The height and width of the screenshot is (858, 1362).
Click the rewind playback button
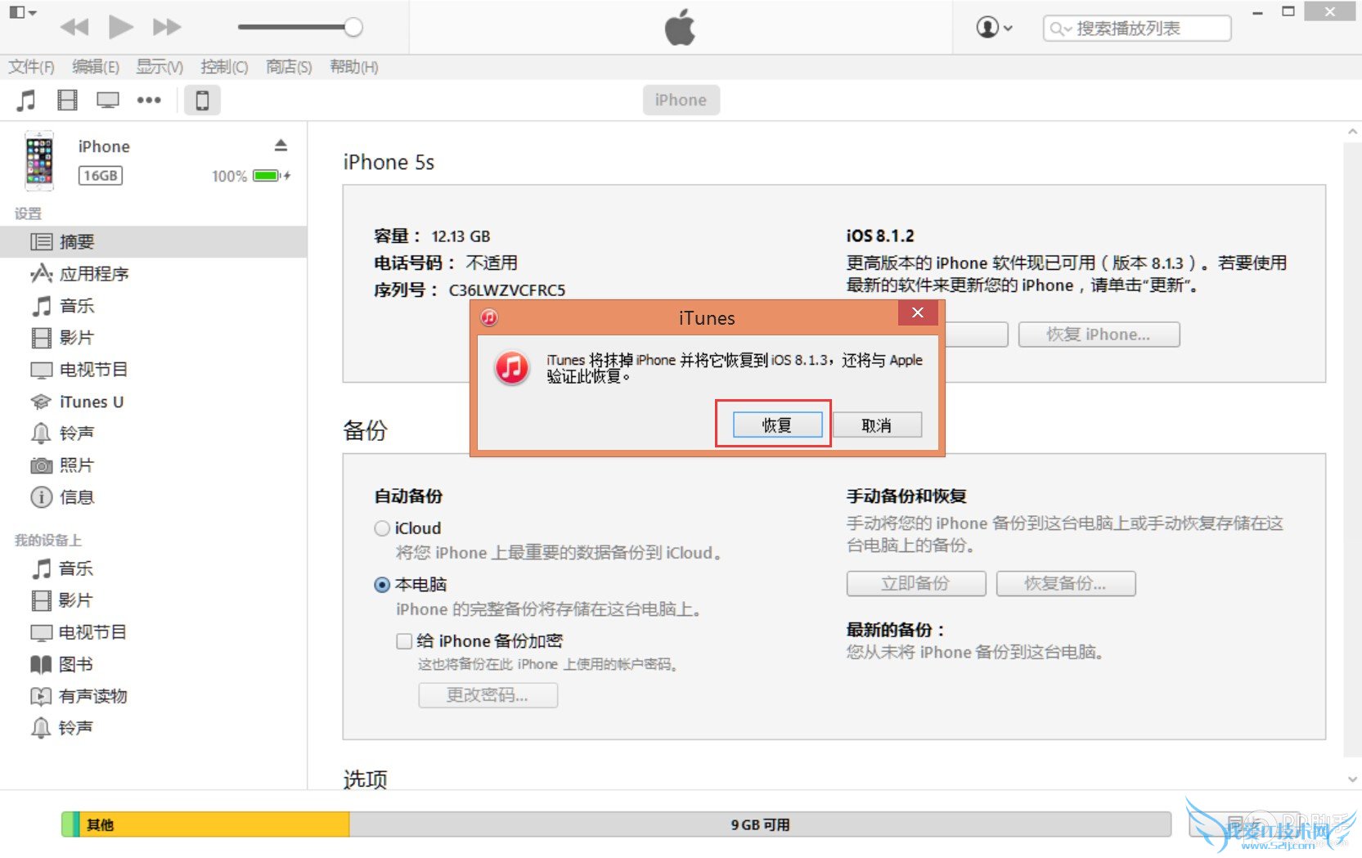(74, 27)
